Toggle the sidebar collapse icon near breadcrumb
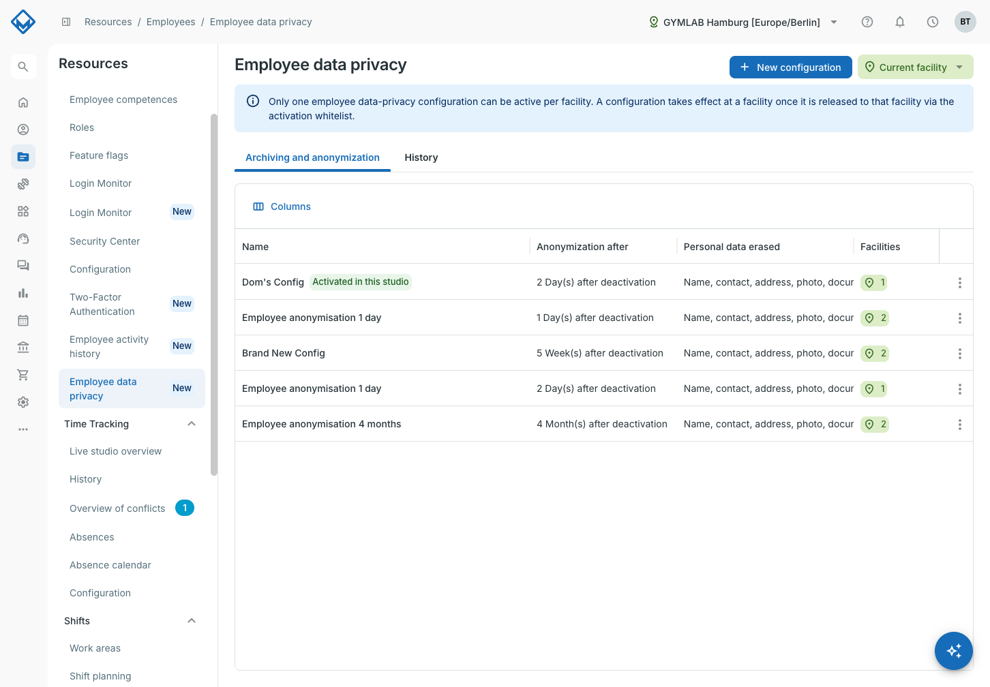The height and width of the screenshot is (687, 990). (x=66, y=22)
